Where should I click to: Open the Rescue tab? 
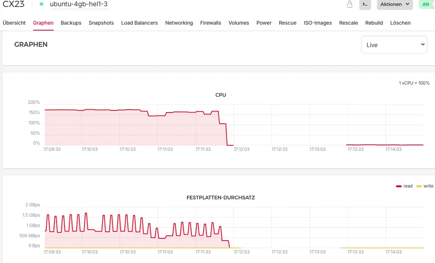point(287,23)
